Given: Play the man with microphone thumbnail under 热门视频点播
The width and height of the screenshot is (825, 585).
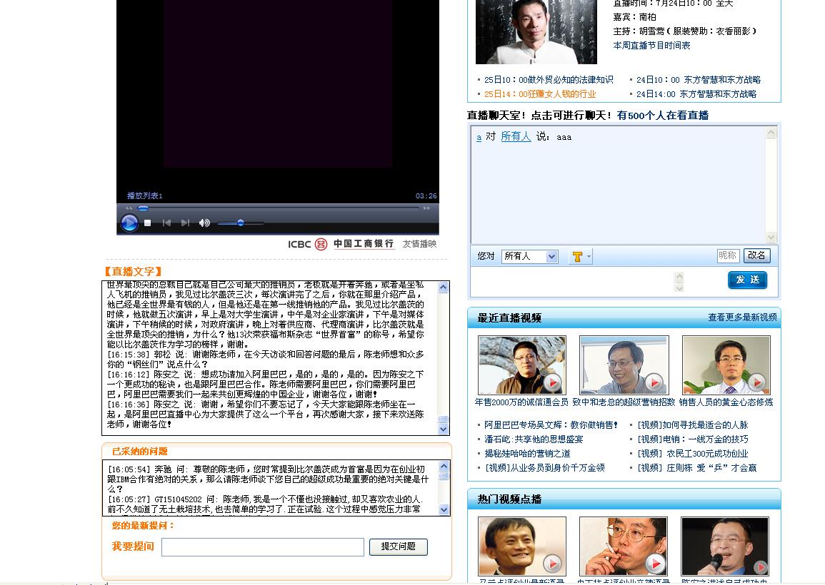Looking at the screenshot, I should pyautogui.click(x=725, y=546).
